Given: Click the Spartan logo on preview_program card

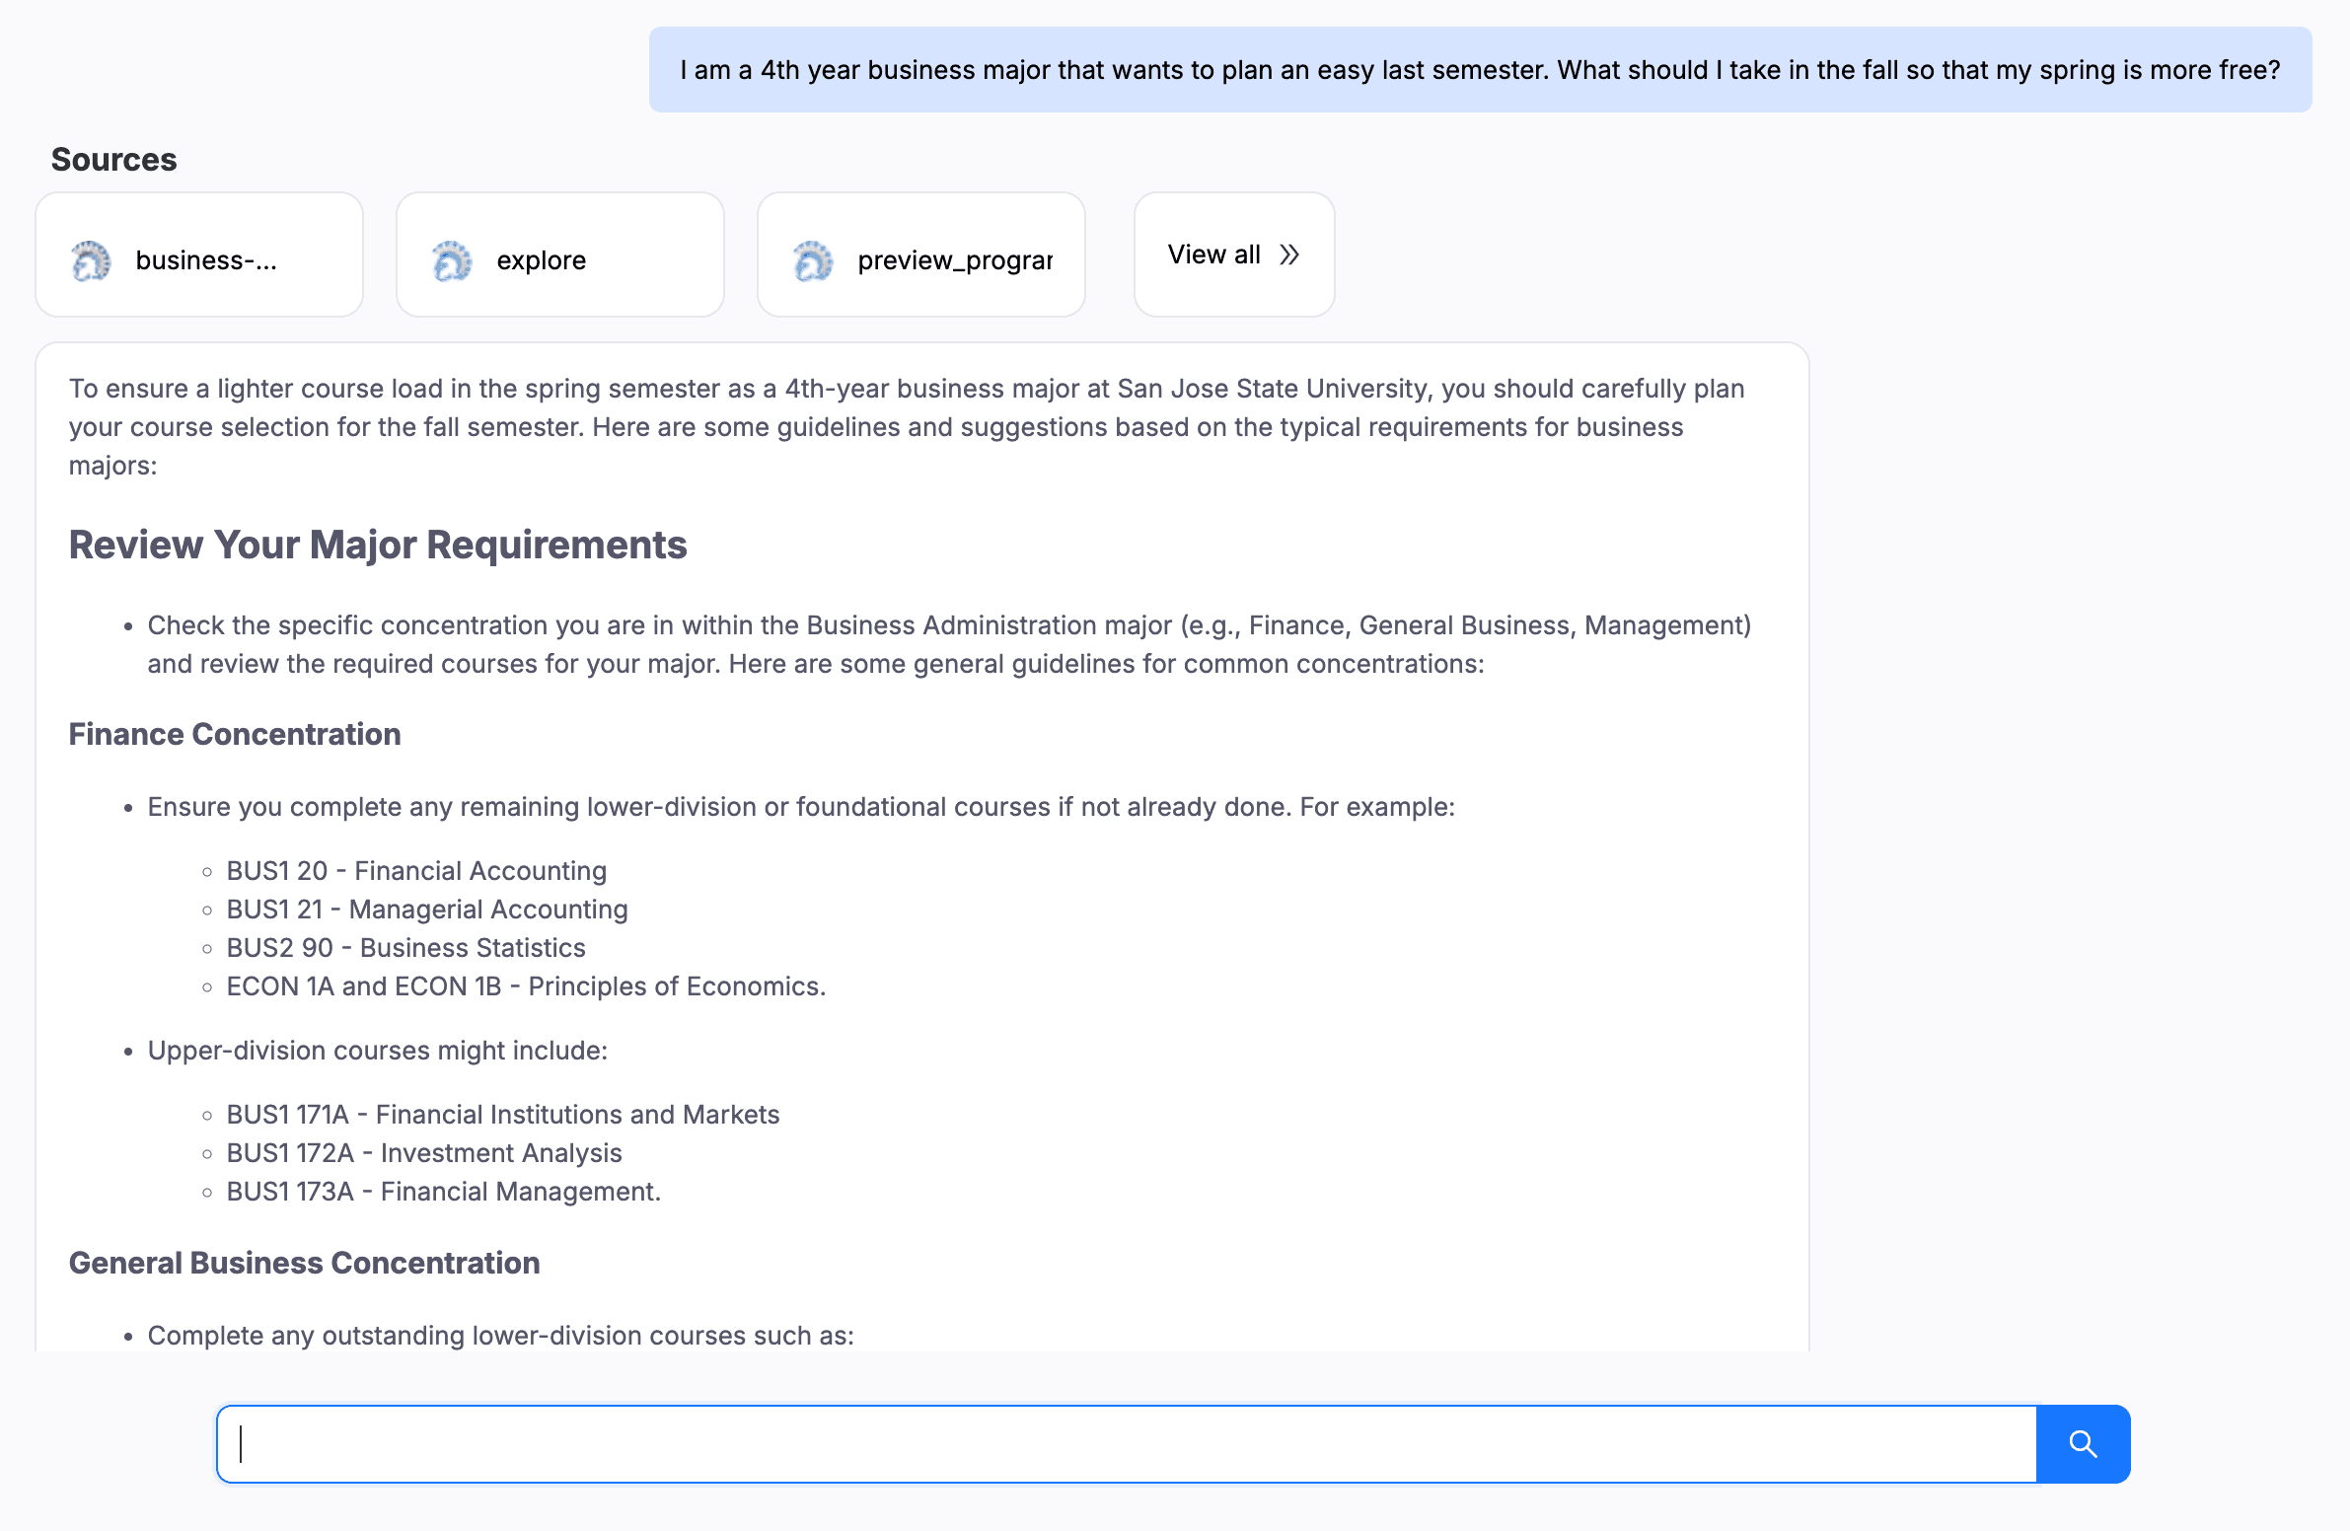Looking at the screenshot, I should (814, 259).
